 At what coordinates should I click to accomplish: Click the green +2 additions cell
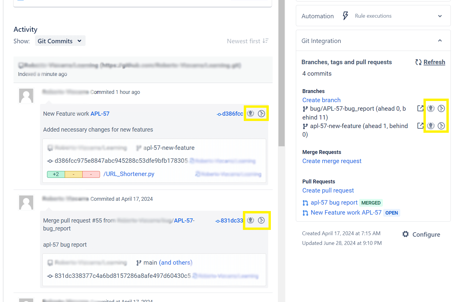(56, 175)
